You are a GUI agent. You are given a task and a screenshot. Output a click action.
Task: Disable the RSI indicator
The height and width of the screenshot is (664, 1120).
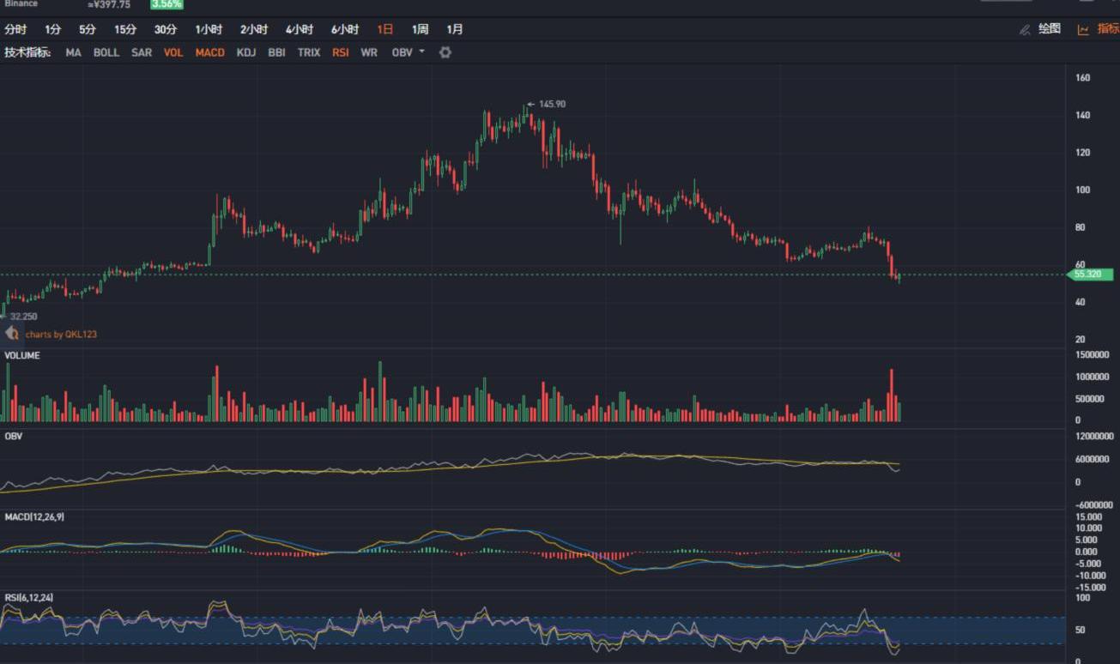coord(341,52)
